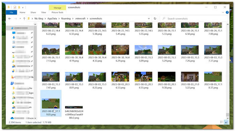
Task: Select the b463fd6902e024 banner image thumbnail
Action: (x=74, y=107)
